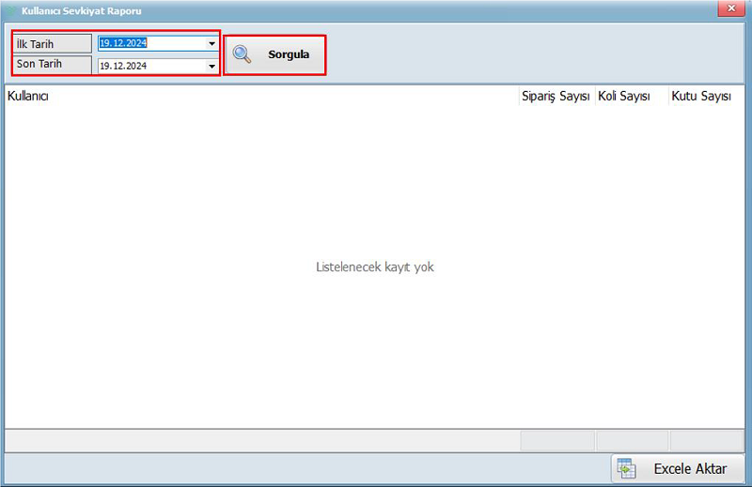Viewport: 752px width, 487px height.
Task: Open the İlk Tarih calendar dropdown arrow
Action: (x=211, y=44)
